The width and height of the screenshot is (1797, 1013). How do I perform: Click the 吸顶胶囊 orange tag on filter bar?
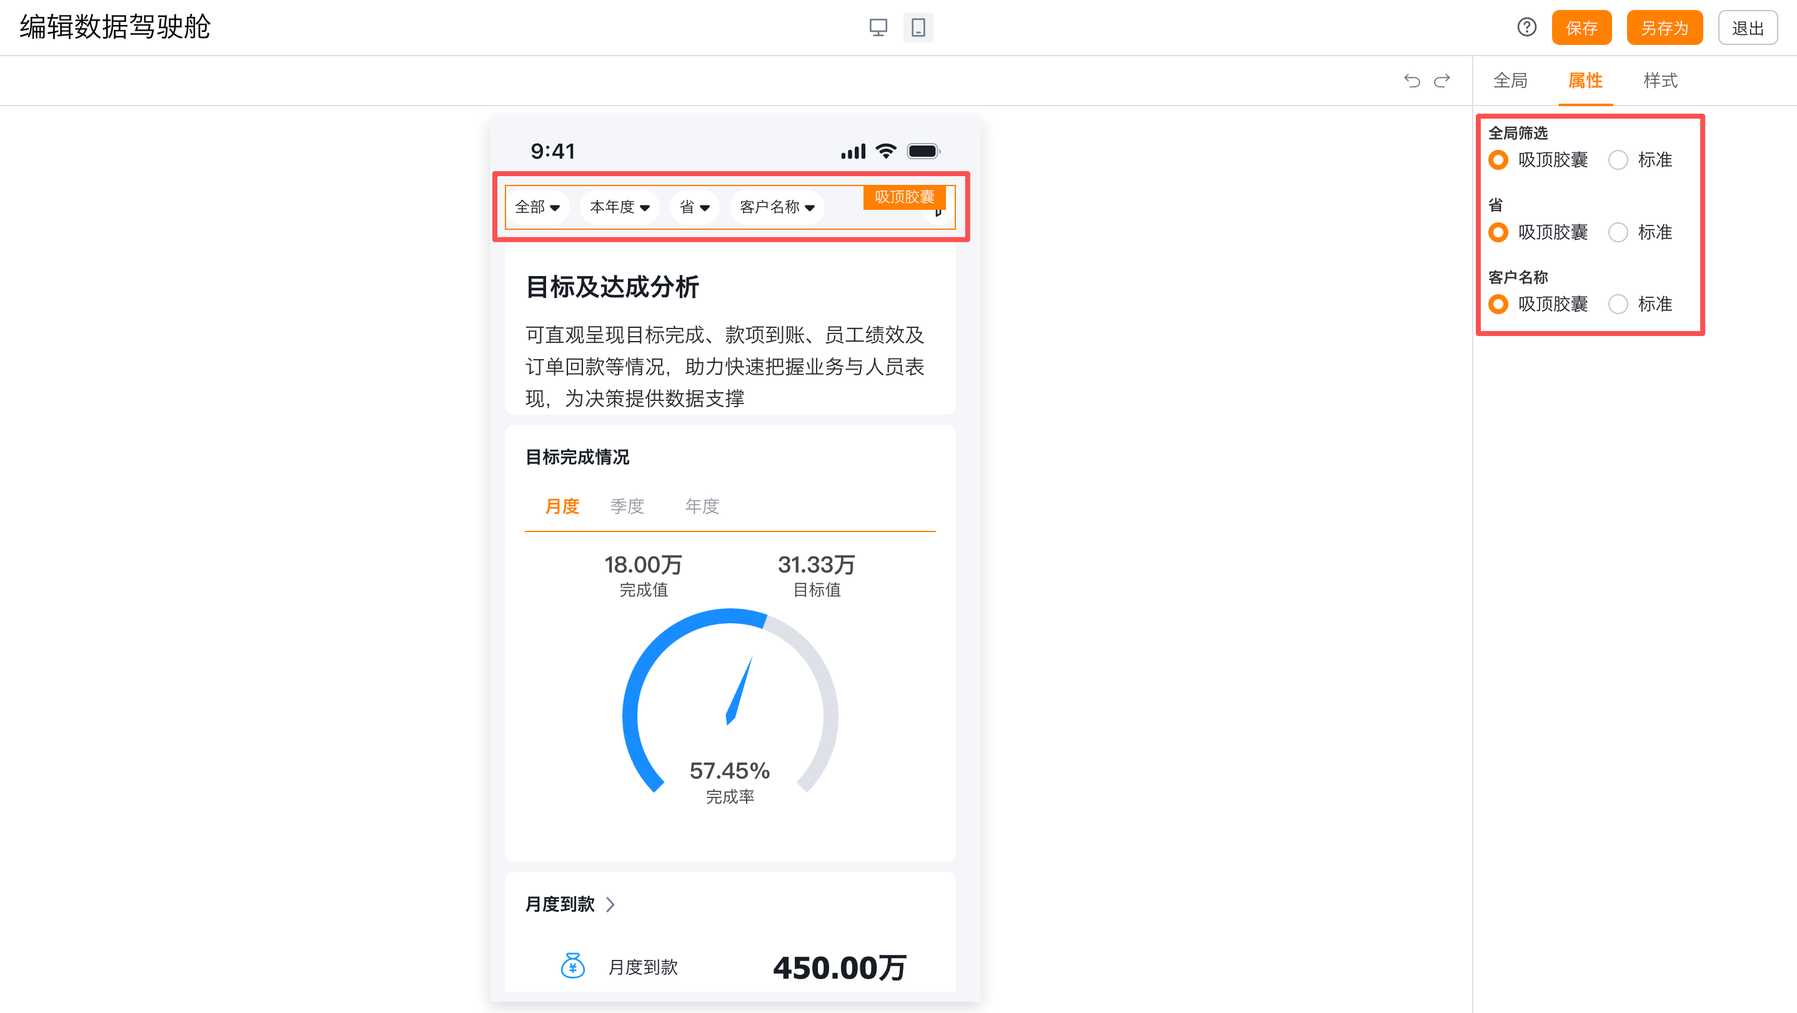pyautogui.click(x=903, y=197)
